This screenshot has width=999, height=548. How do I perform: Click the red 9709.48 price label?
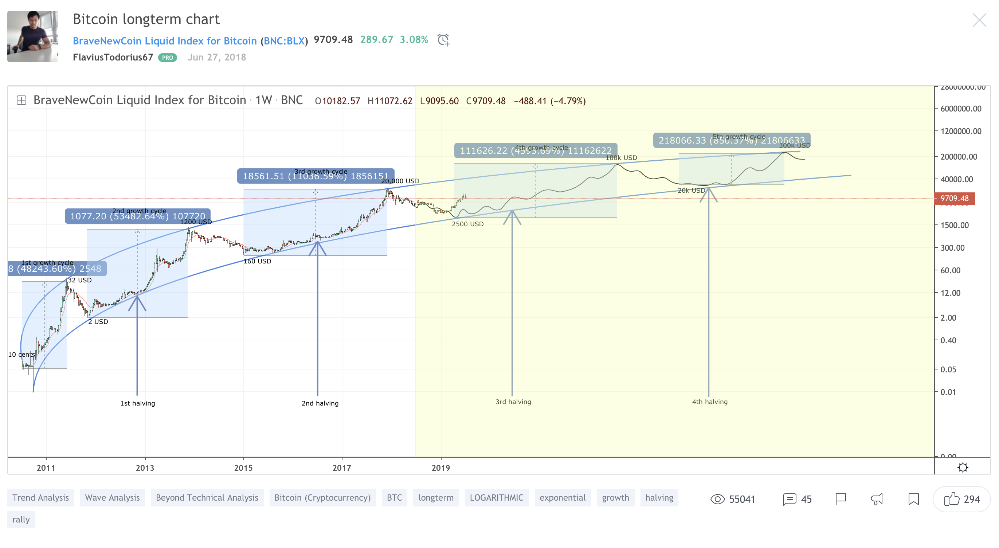coord(954,199)
